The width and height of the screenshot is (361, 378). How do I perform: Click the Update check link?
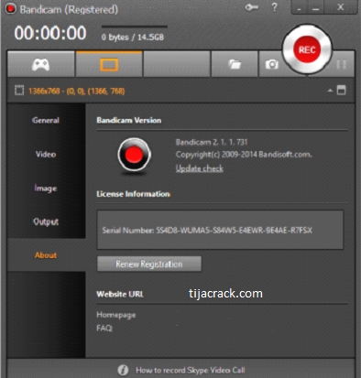200,168
